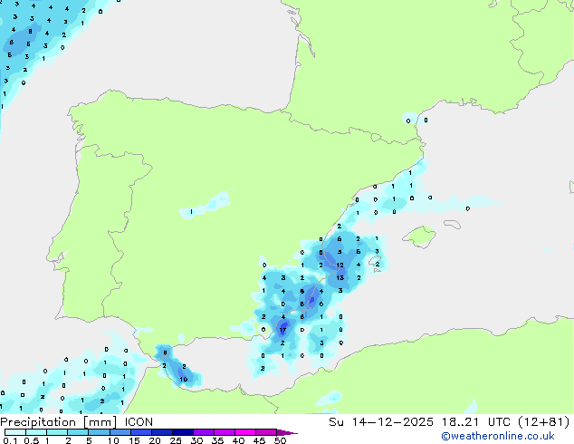Click the bright magenta 40–45 legend swatch
Viewport: 574px width, 444px height.
(x=245, y=432)
